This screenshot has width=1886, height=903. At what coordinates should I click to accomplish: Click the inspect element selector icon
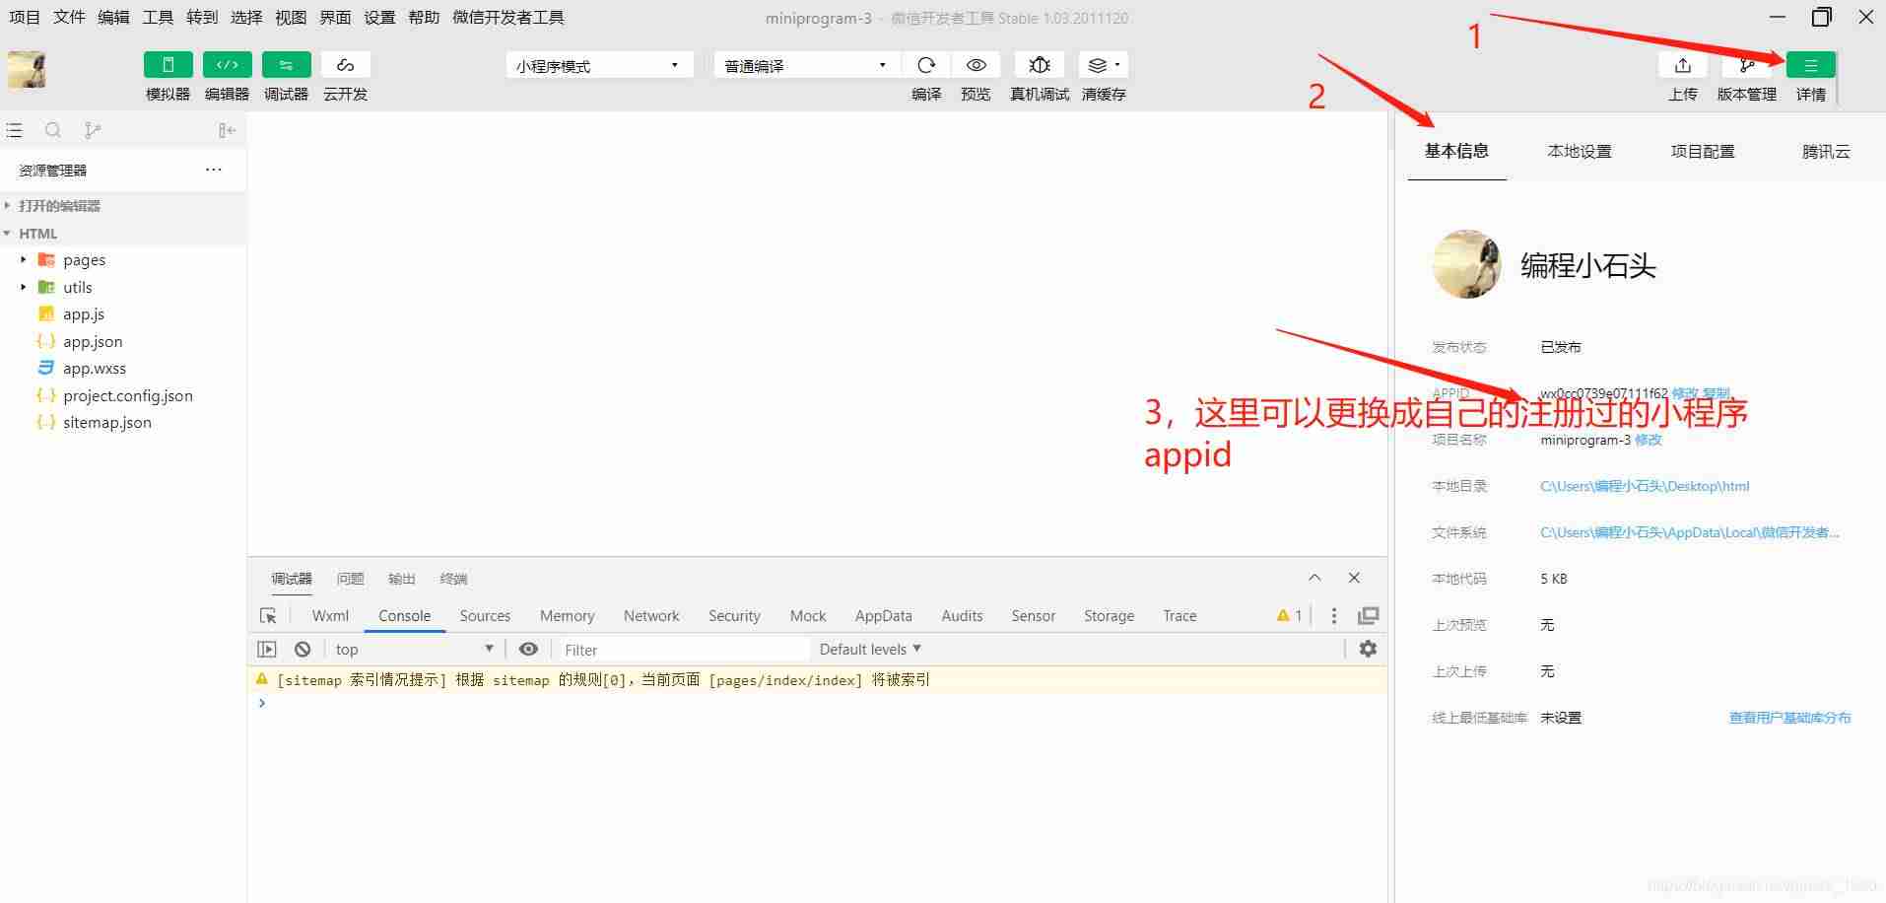click(268, 616)
